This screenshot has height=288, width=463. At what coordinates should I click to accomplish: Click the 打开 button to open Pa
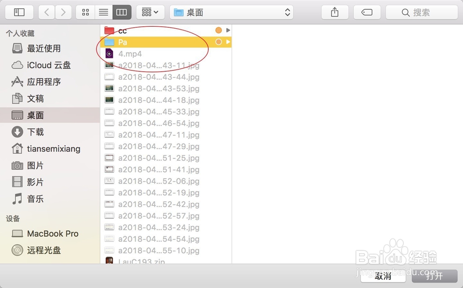pos(434,276)
